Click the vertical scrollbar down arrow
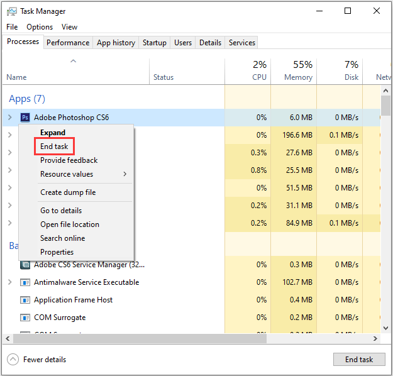The height and width of the screenshot is (376, 393). click(385, 328)
